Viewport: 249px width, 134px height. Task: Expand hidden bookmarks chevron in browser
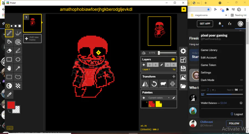pyautogui.click(x=226, y=15)
